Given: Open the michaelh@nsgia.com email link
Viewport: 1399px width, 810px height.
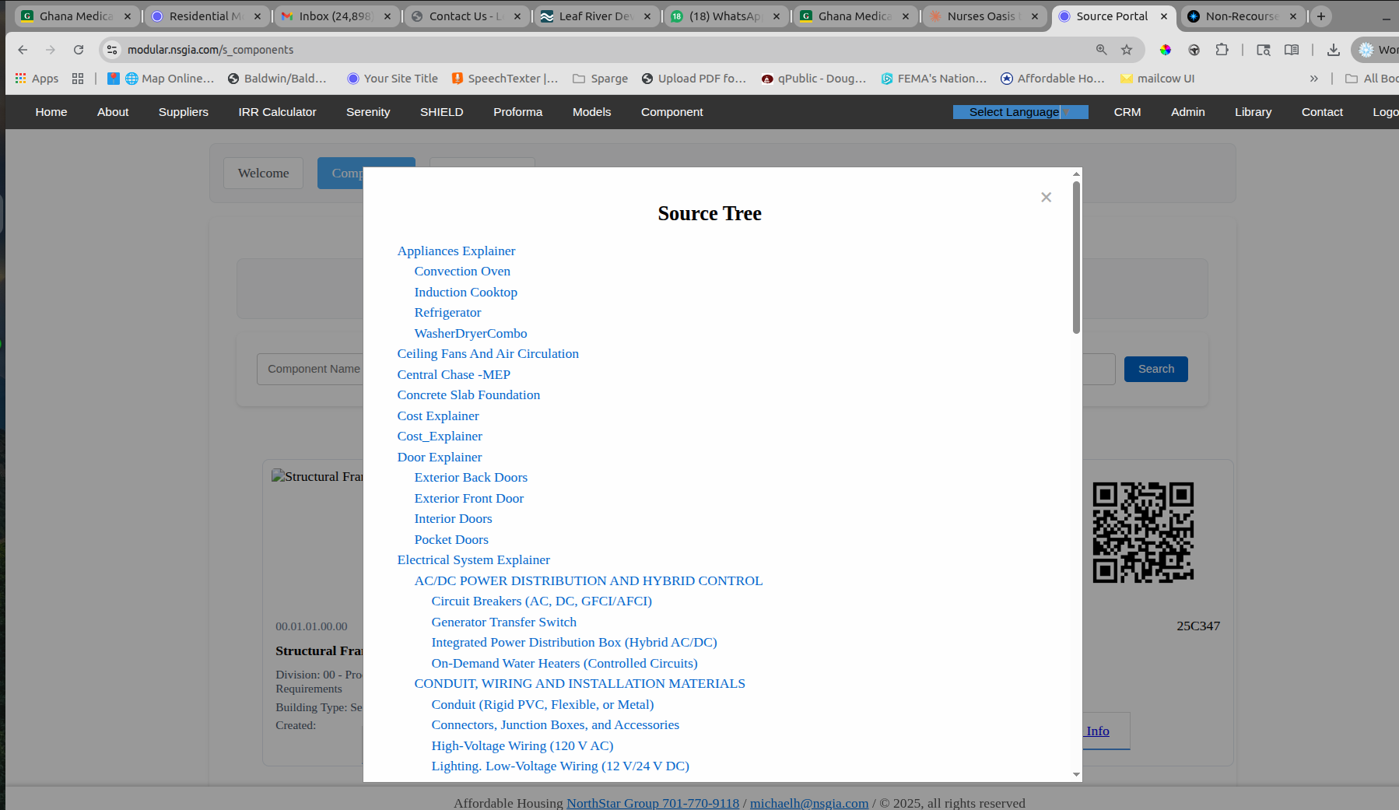Looking at the screenshot, I should pos(808,802).
